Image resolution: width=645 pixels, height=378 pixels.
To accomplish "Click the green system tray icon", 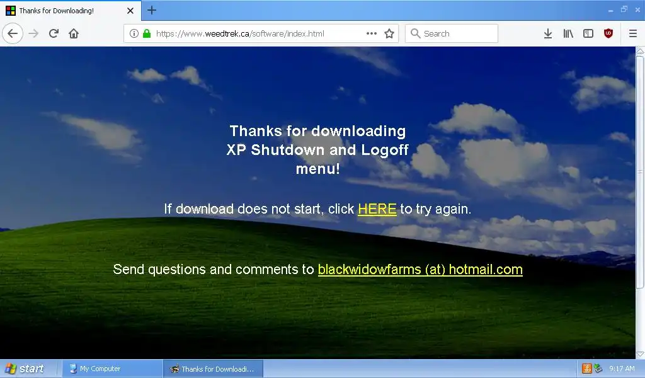I will pos(598,369).
